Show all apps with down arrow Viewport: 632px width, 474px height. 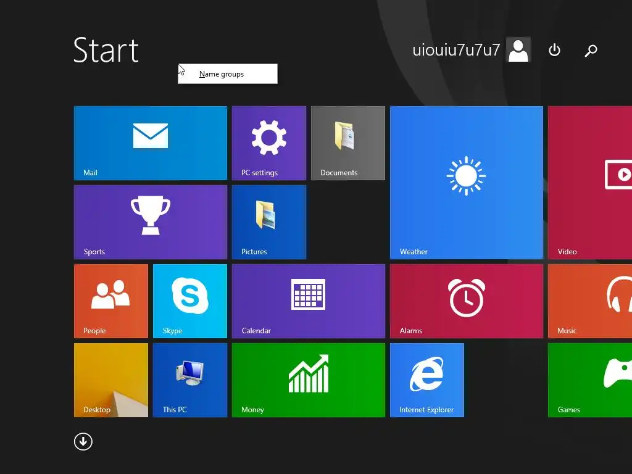click(83, 442)
